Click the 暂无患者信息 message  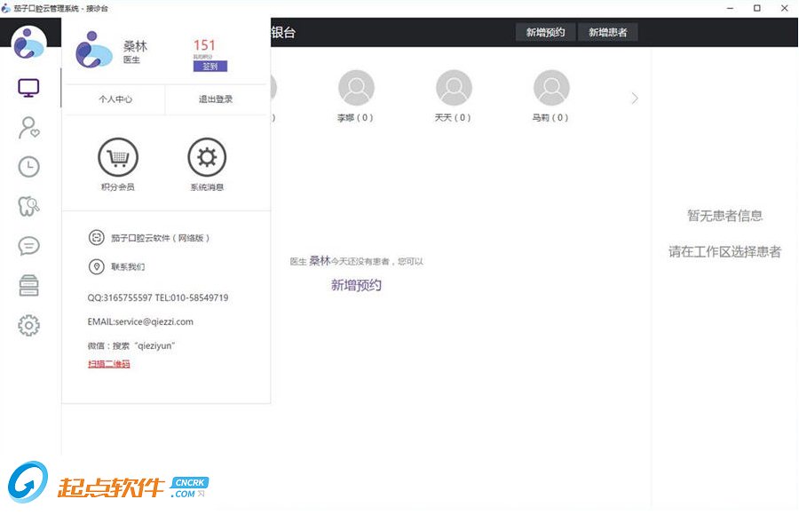(x=724, y=216)
